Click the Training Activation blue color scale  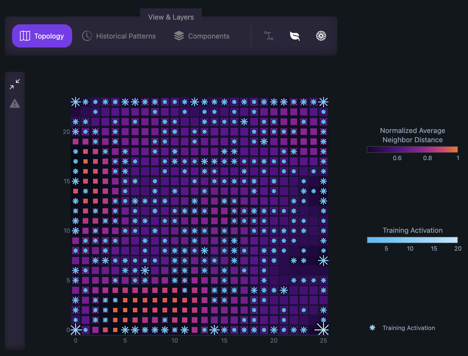coord(412,240)
